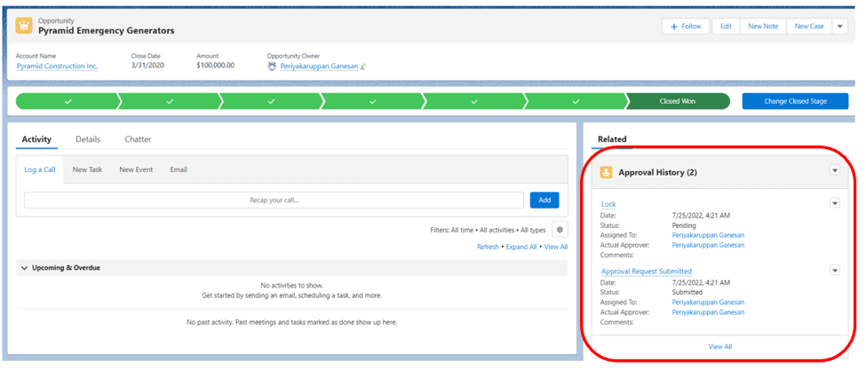Click the Add button for call

tap(544, 200)
